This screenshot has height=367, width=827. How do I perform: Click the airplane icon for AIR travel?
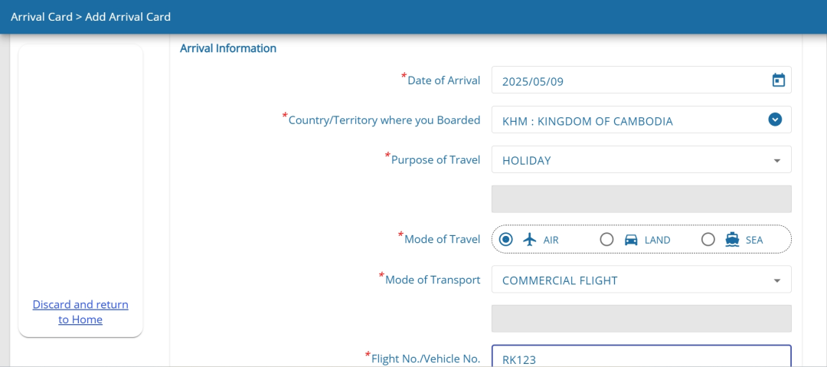pyautogui.click(x=530, y=240)
